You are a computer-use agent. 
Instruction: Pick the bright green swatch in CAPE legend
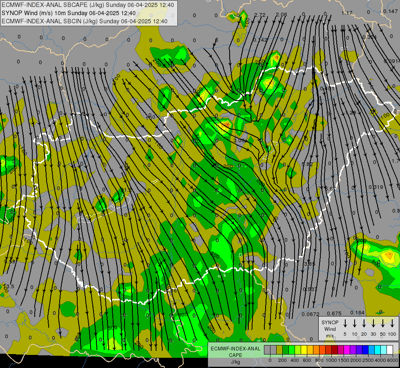tap(292, 350)
